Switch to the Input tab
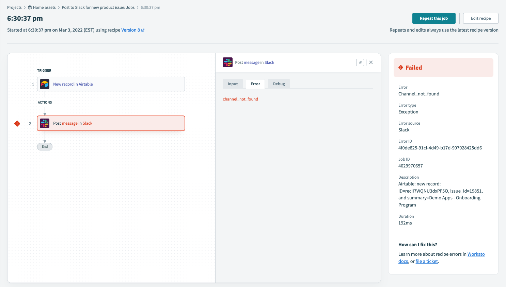The image size is (506, 287). pyautogui.click(x=233, y=84)
